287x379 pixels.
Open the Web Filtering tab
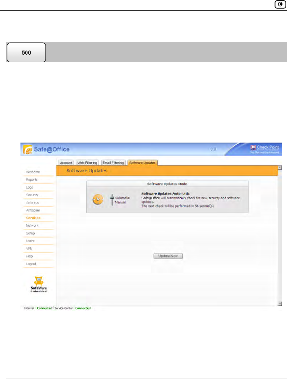click(87, 163)
